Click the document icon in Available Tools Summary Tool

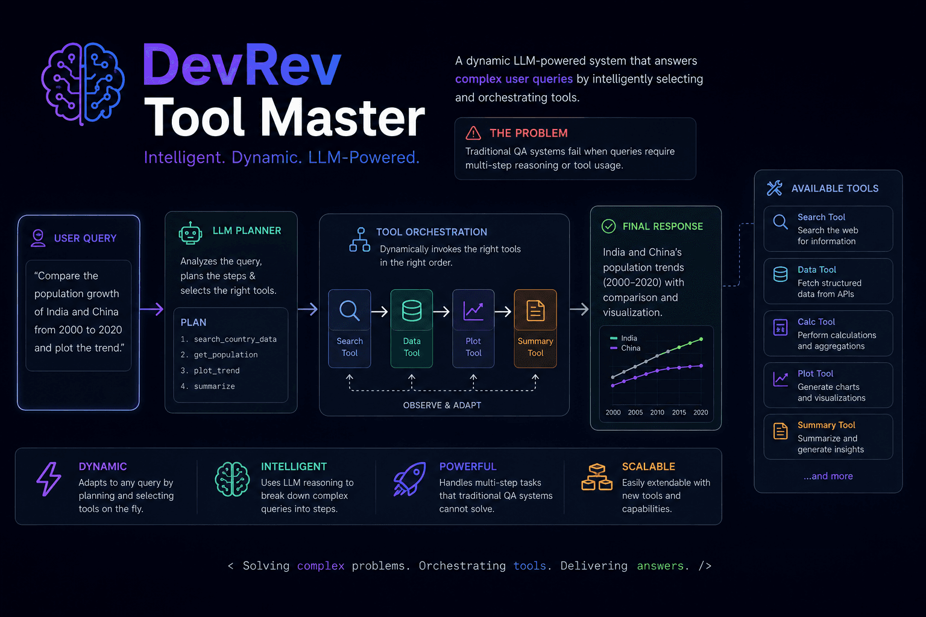781,431
